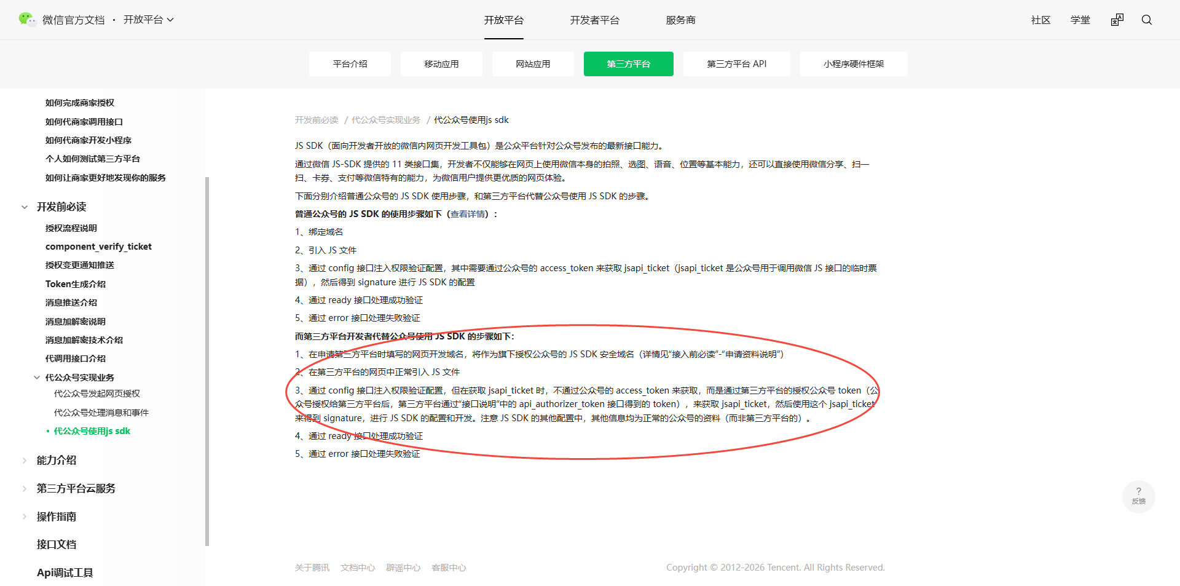Open 如何让商家更好地发现你的服务 in sidebar
This screenshot has width=1180, height=586.
pyautogui.click(x=106, y=178)
